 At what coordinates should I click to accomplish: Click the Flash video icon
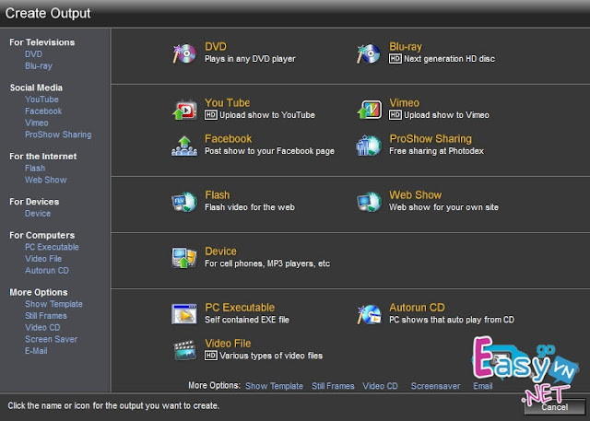(184, 202)
